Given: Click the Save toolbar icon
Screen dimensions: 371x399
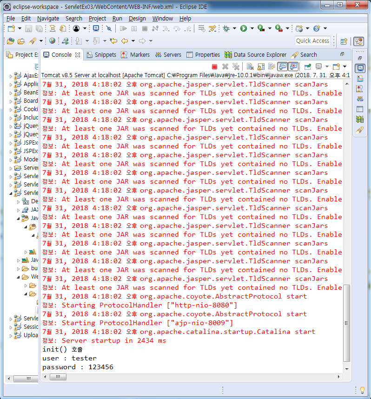Looking at the screenshot, I should pos(28,28).
